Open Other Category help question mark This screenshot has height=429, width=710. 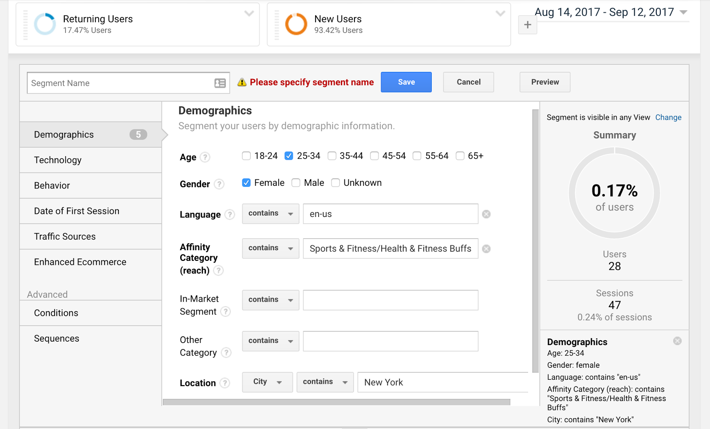click(226, 353)
